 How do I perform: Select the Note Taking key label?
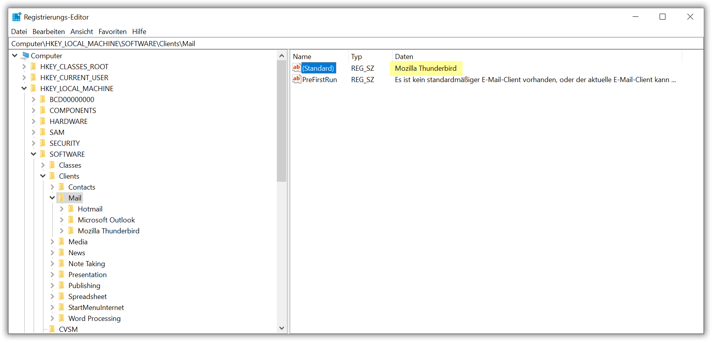click(x=86, y=263)
